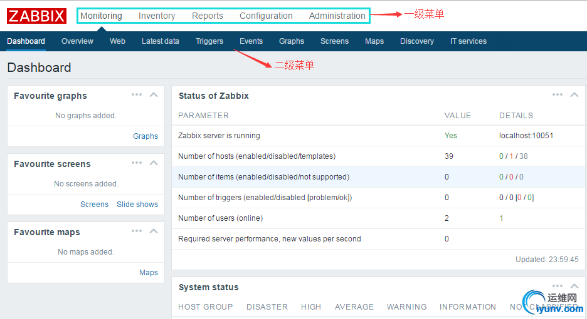Image resolution: width=587 pixels, height=319 pixels.
Task: Click 'Number of hosts' parameter row
Action: tap(379, 156)
